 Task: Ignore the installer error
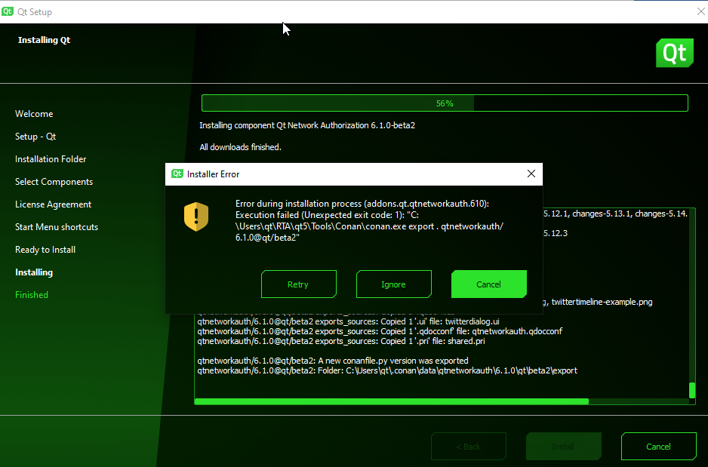coord(394,284)
